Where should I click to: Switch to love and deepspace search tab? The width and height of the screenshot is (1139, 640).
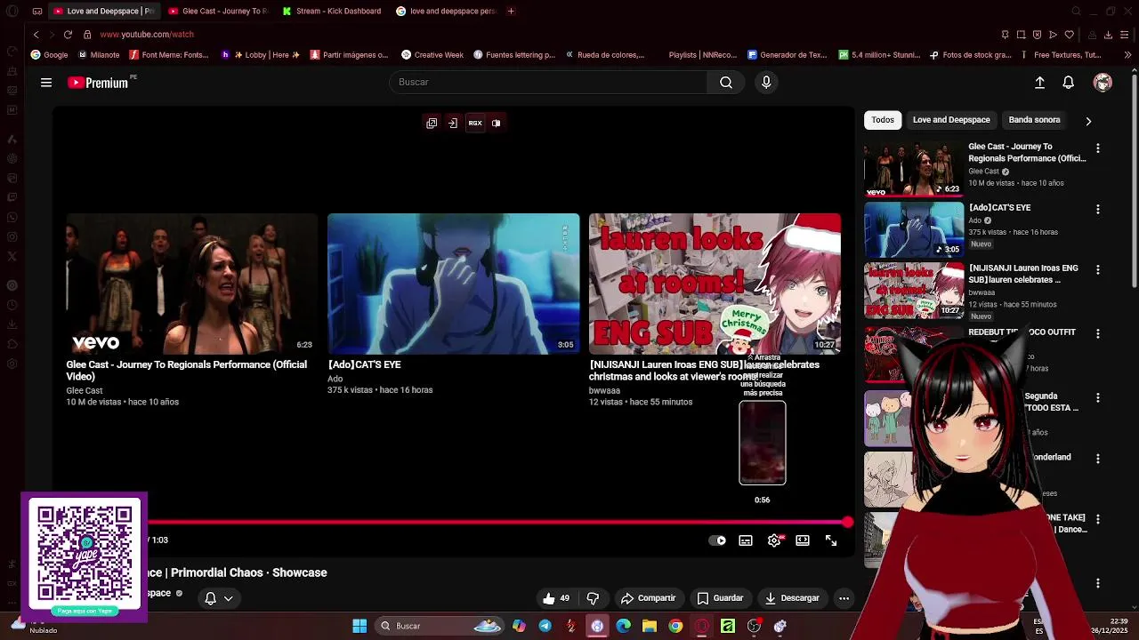(x=446, y=11)
